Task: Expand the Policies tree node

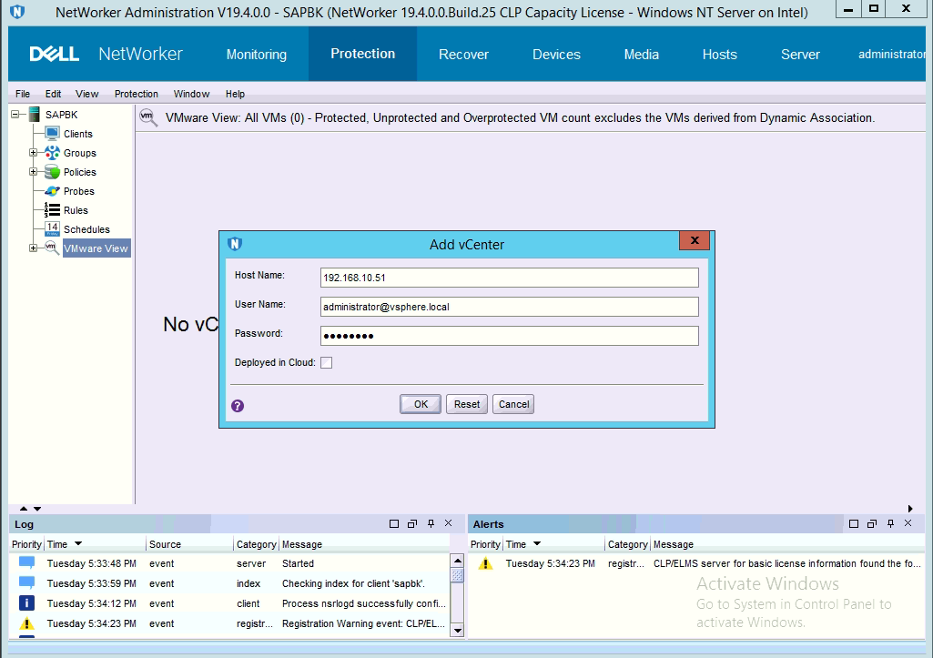Action: coord(34,172)
